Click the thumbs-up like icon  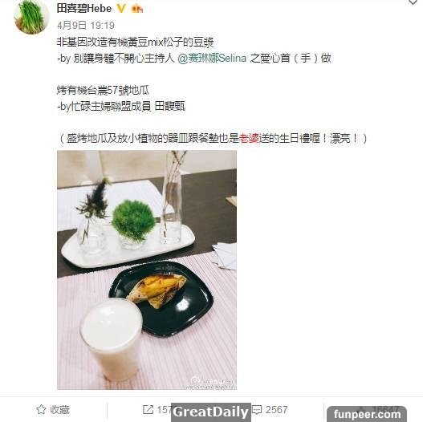363,410
